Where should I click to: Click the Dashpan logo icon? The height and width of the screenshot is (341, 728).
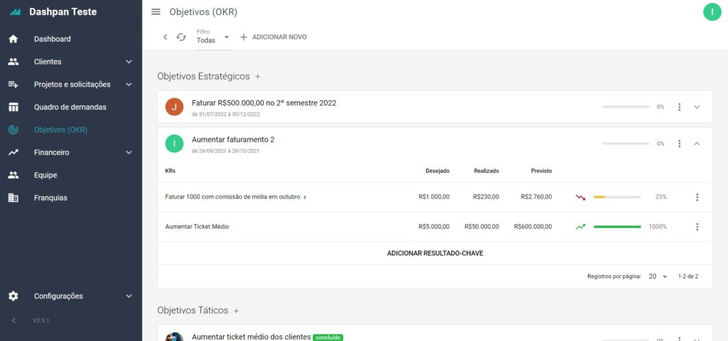point(15,12)
